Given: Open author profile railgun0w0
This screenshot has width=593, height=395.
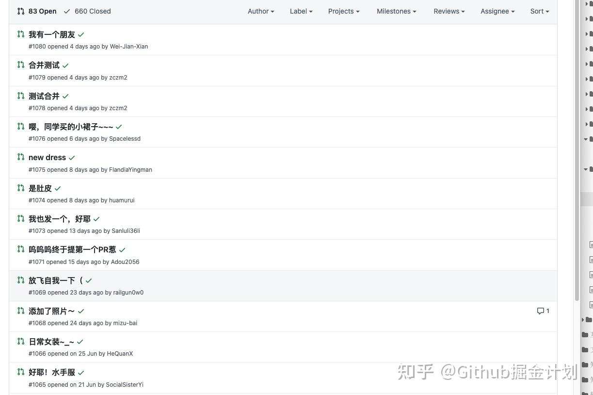Looking at the screenshot, I should [x=128, y=293].
